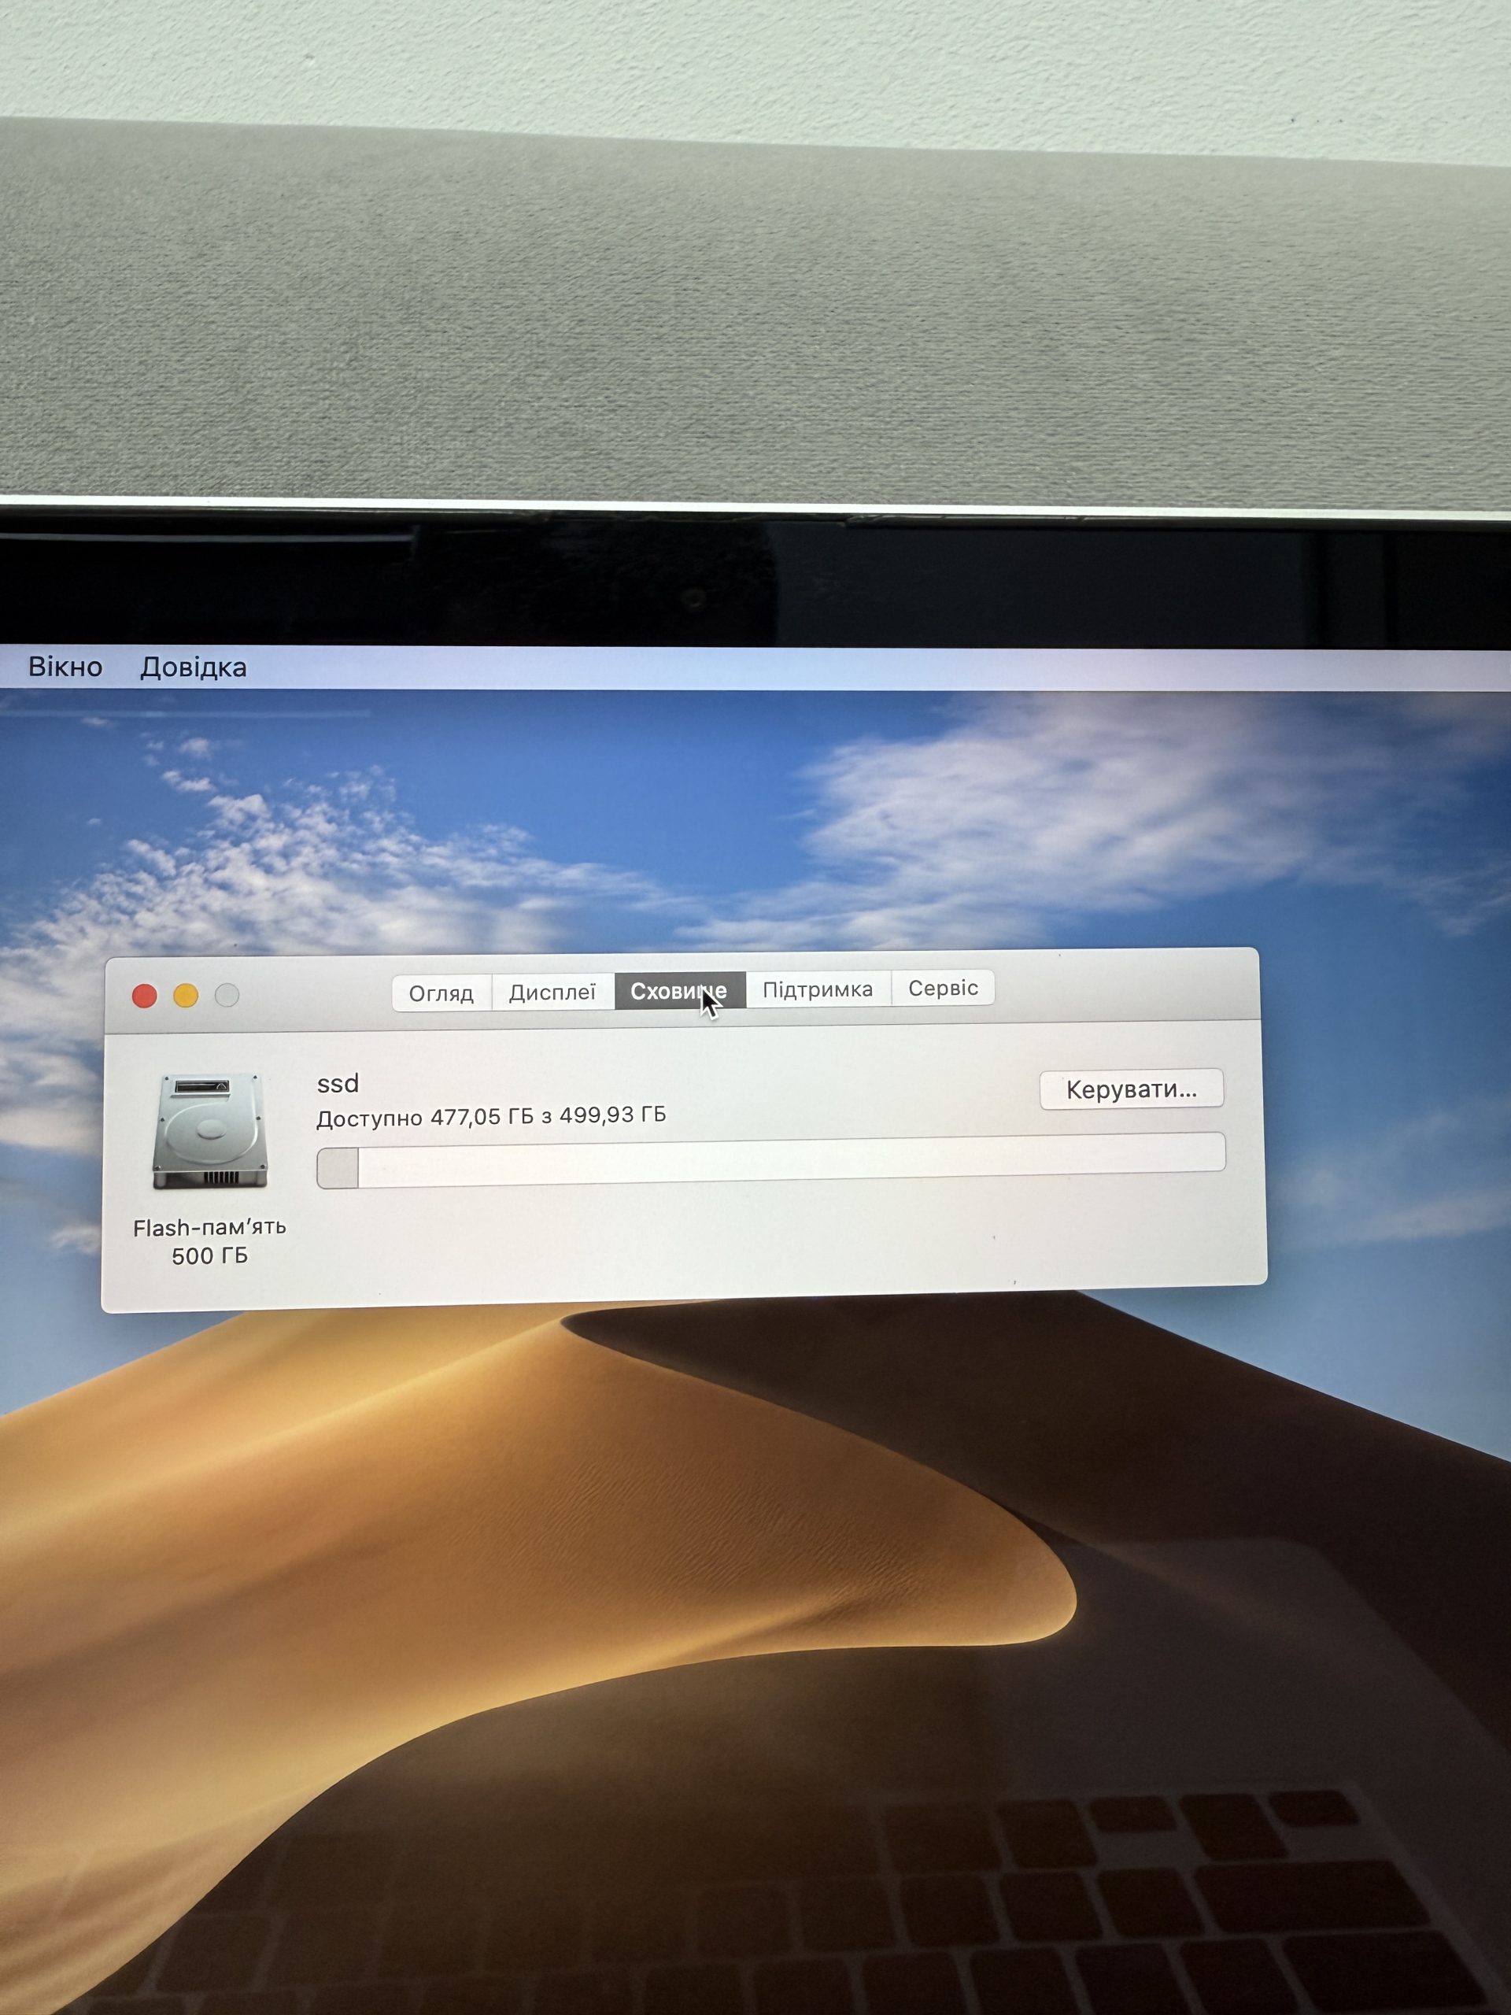Click the 'Flash-пам'ять' label
This screenshot has width=1511, height=2015.
pos(209,1228)
